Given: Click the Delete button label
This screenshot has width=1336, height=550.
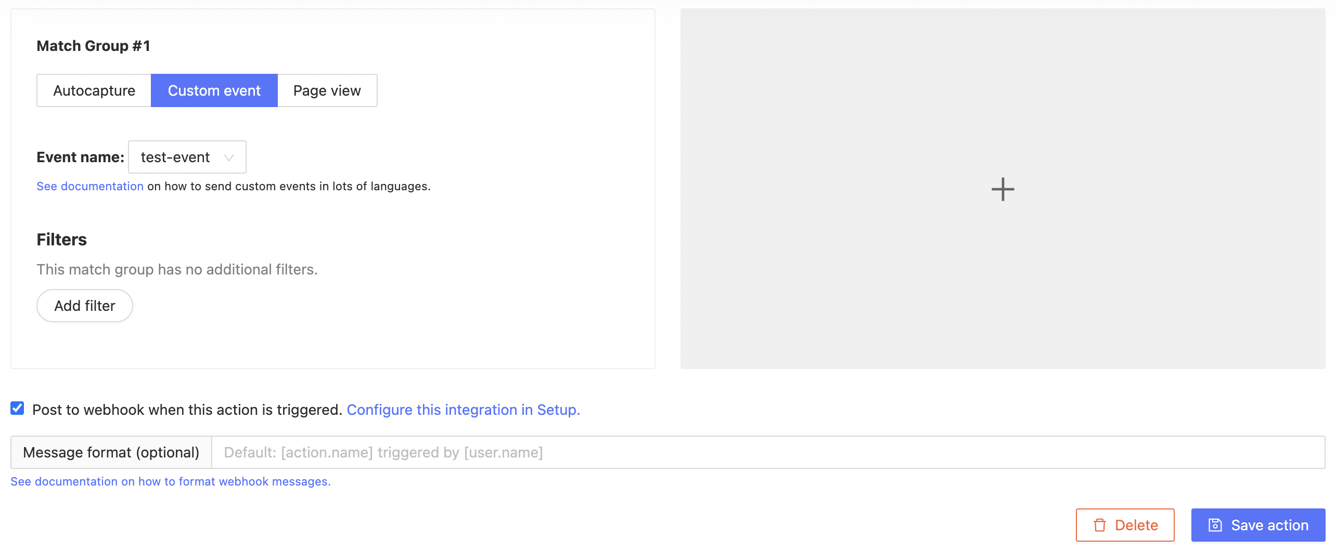Looking at the screenshot, I should tap(1136, 525).
